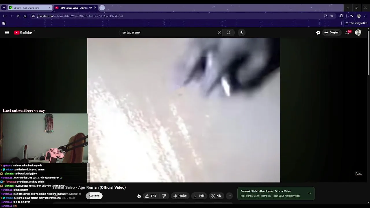
Task: Reload the current page
Action: (x=18, y=16)
